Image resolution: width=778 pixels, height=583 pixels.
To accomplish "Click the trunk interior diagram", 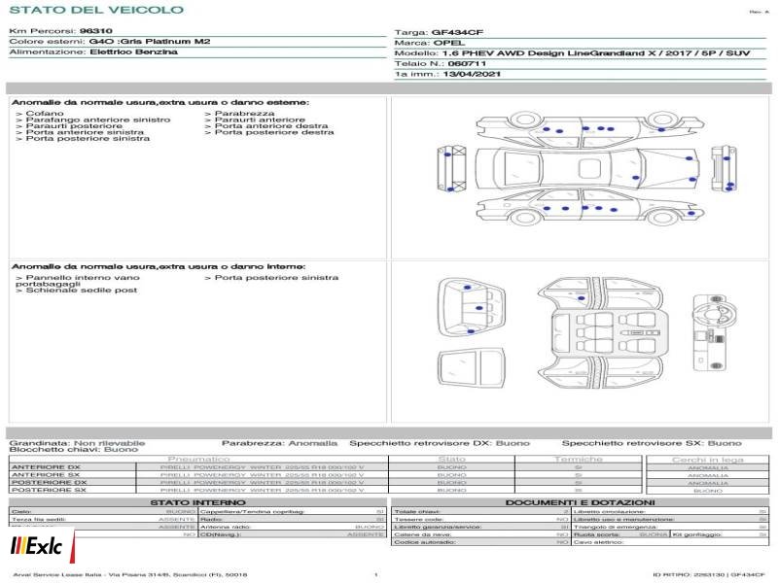I will click(472, 307).
